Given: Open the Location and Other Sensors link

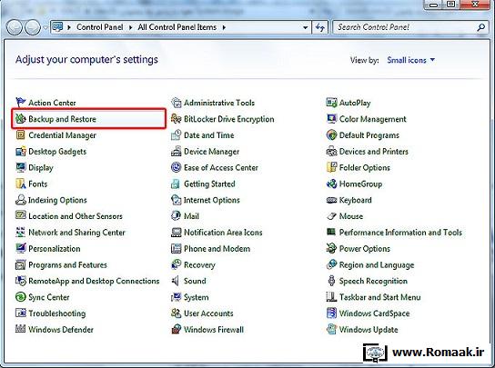Looking at the screenshot, I should point(76,216).
